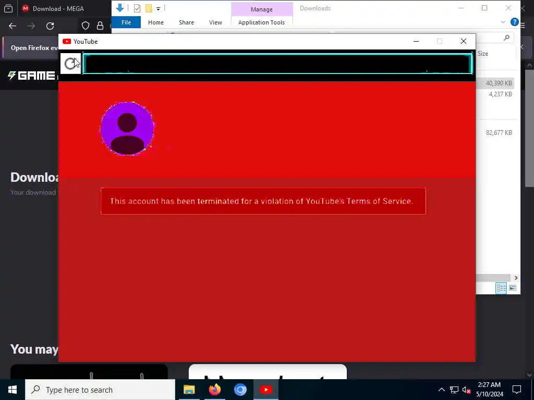The height and width of the screenshot is (400, 534).
Task: Click the Firefox View icon beside the tabs
Action: (x=8, y=9)
